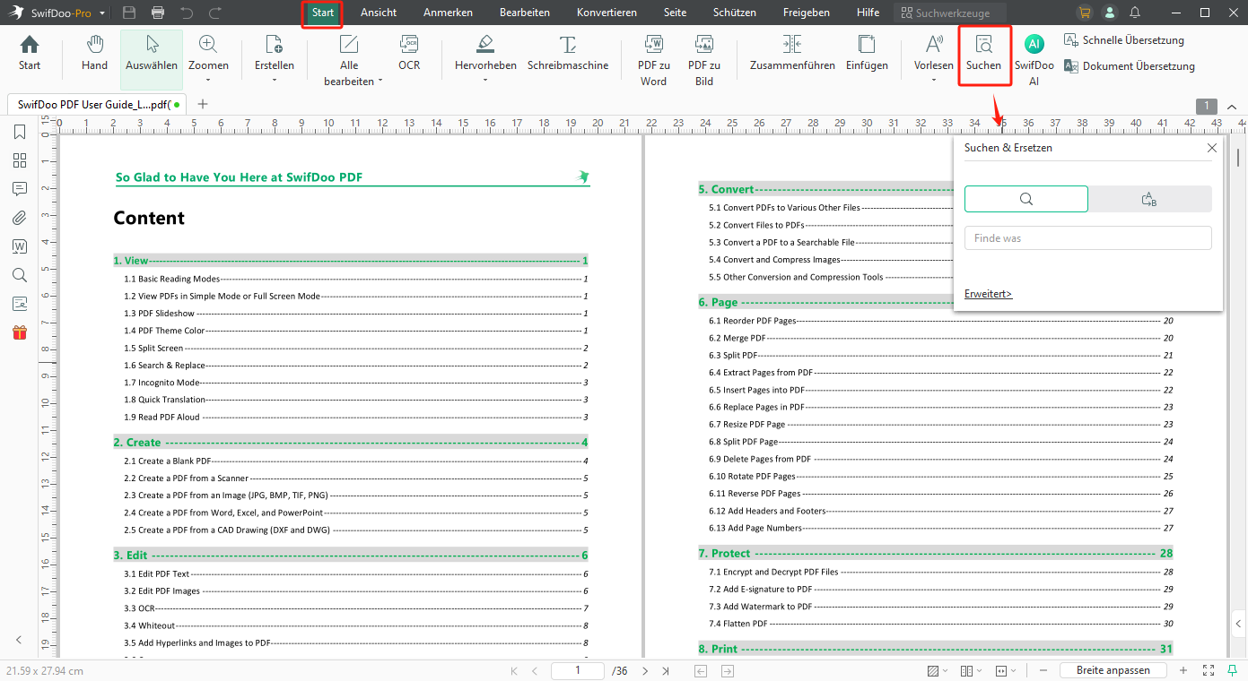Open the Word sidebar icon
This screenshot has width=1248, height=681.
click(19, 246)
